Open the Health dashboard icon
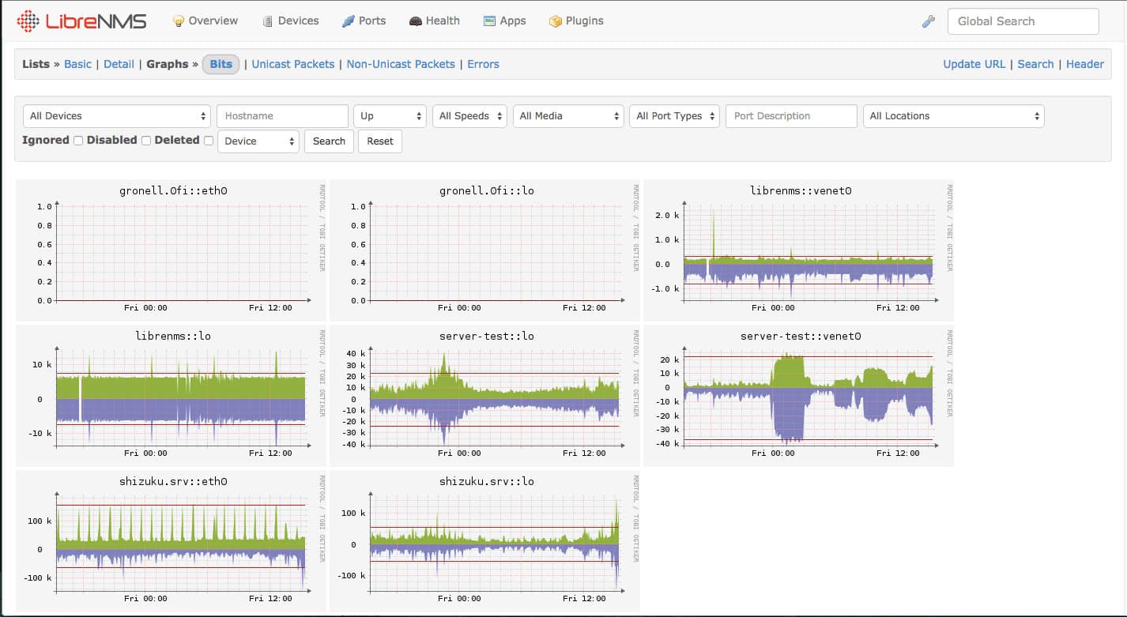 pyautogui.click(x=415, y=21)
